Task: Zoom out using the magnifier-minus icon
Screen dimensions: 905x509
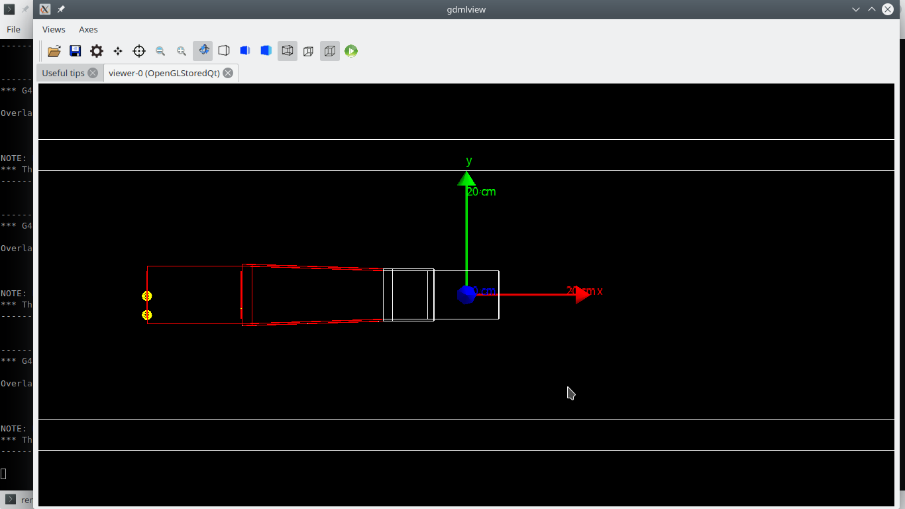Action: coord(160,50)
